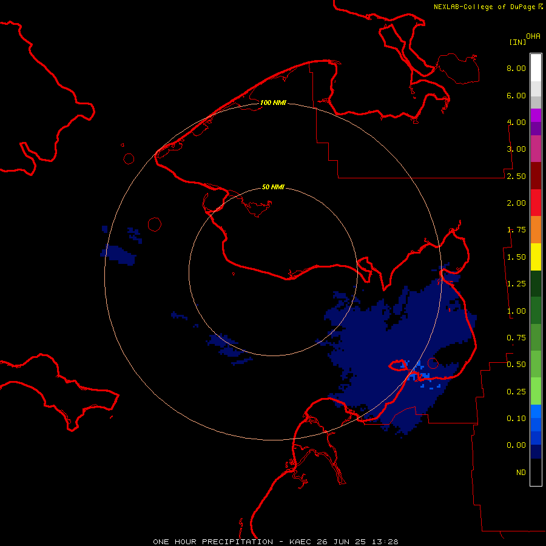Viewport: 546px width, 546px height.
Task: Select the 0.10 legend value
Action: [x=516, y=419]
